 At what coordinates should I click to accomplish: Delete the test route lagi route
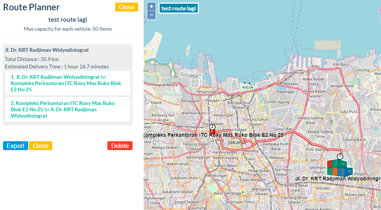pyautogui.click(x=120, y=146)
